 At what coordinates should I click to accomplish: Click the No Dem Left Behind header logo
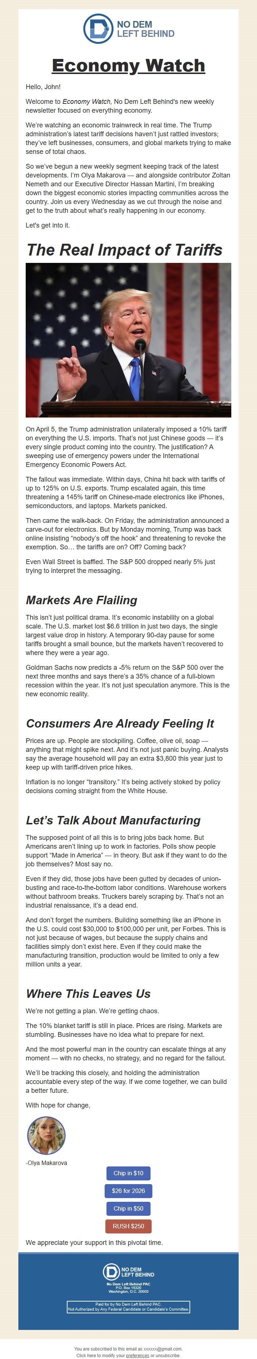click(x=128, y=28)
